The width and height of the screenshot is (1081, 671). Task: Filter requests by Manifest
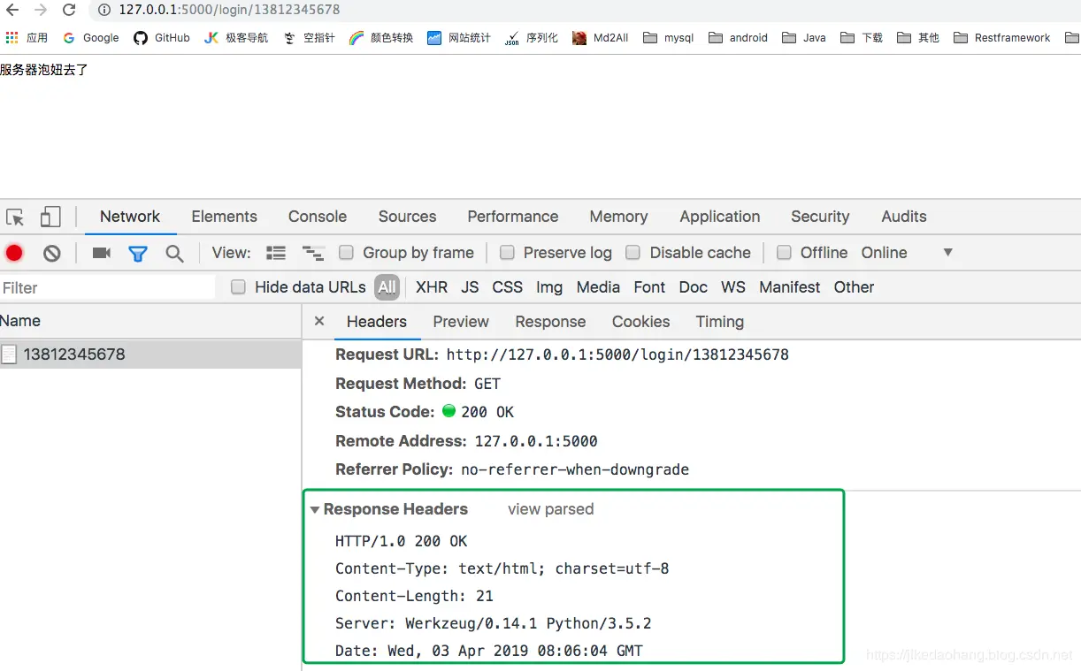click(x=790, y=287)
